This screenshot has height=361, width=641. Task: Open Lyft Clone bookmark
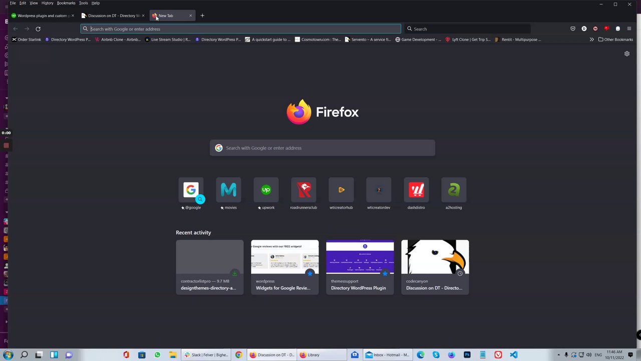468,39
